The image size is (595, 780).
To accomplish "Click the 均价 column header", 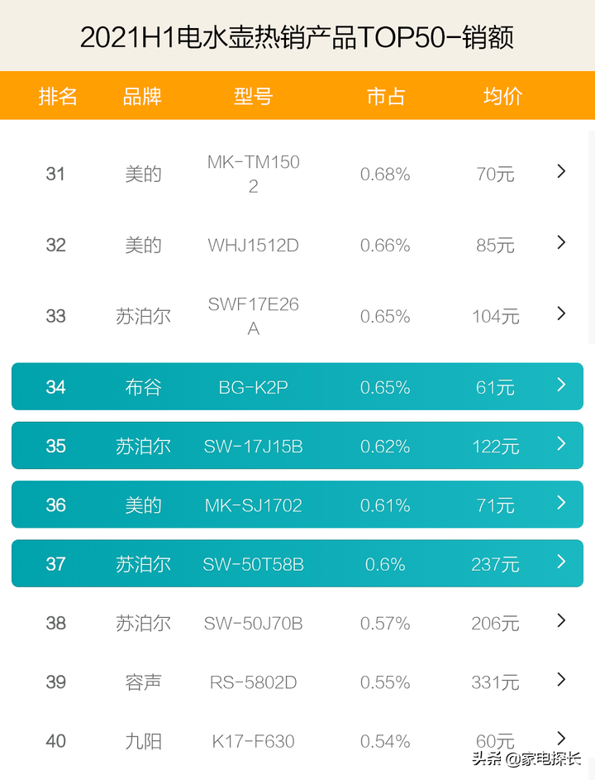I will click(502, 97).
